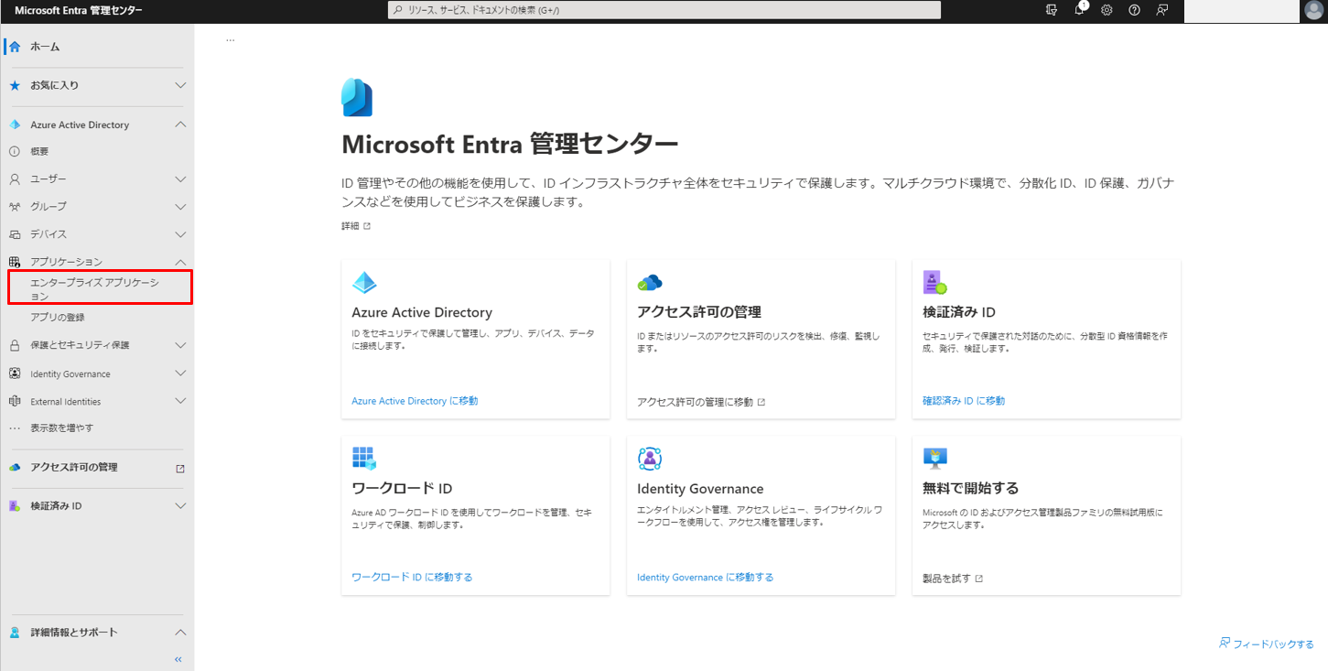Click the resource search box
The width and height of the screenshot is (1328, 671).
[x=664, y=10]
